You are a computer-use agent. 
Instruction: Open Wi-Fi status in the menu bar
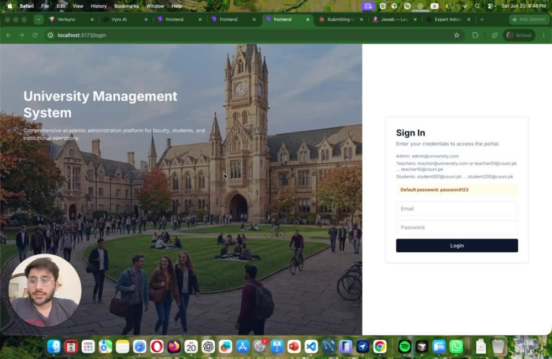click(465, 6)
